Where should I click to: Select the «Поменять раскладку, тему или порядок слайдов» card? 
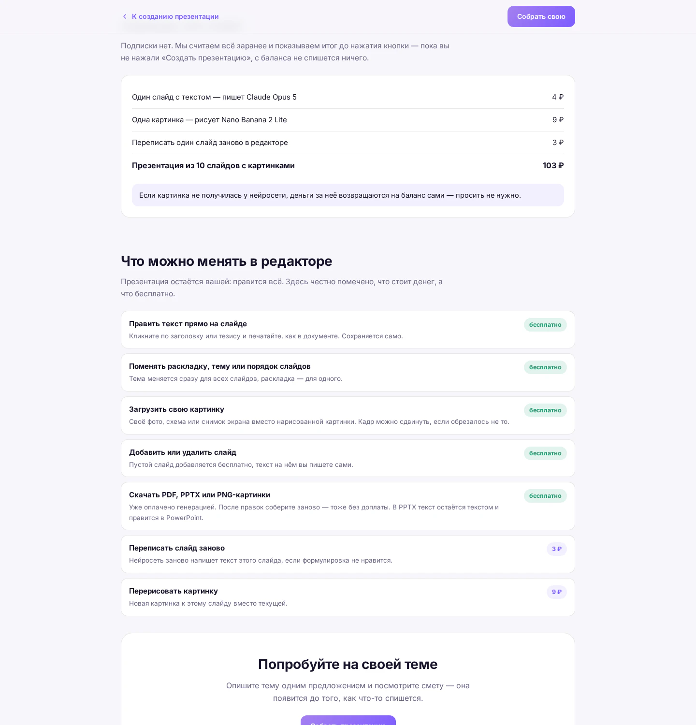pos(348,372)
